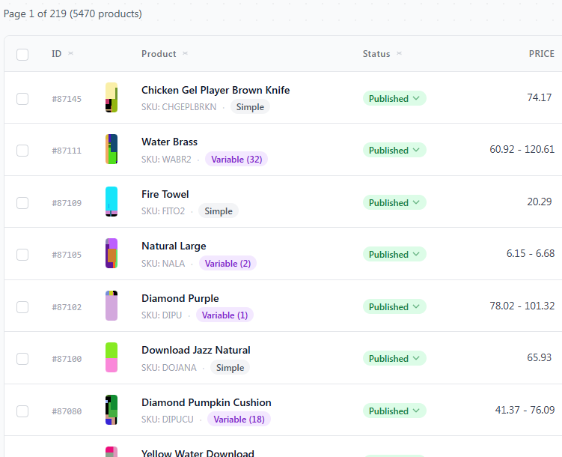Click the price 65.93
The image size is (562, 457).
pos(539,357)
